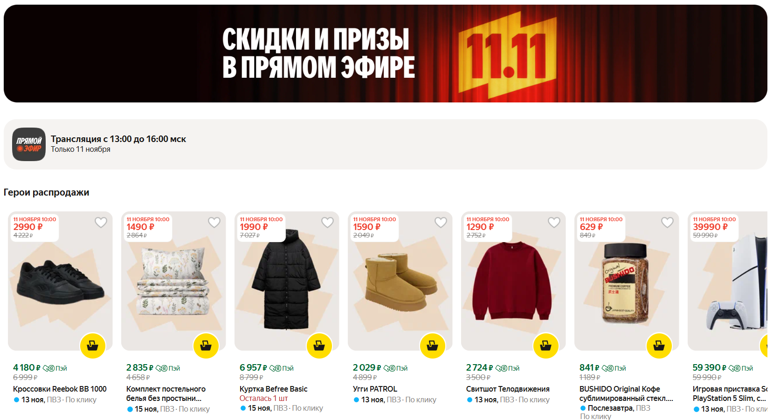Open the Свитшот Телодвижения product image

pos(513,281)
